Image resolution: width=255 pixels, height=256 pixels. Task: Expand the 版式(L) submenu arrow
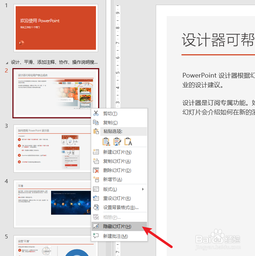pyautogui.click(x=143, y=189)
